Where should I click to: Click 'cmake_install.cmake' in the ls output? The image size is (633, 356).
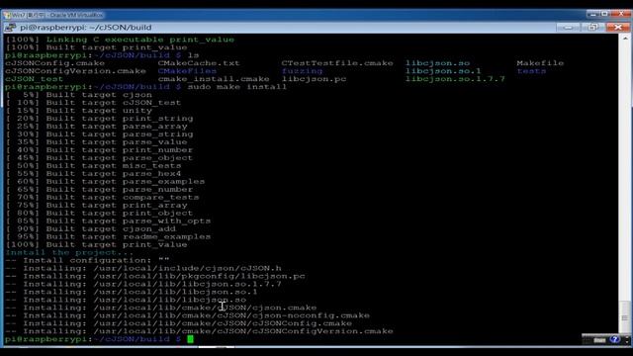(x=214, y=79)
